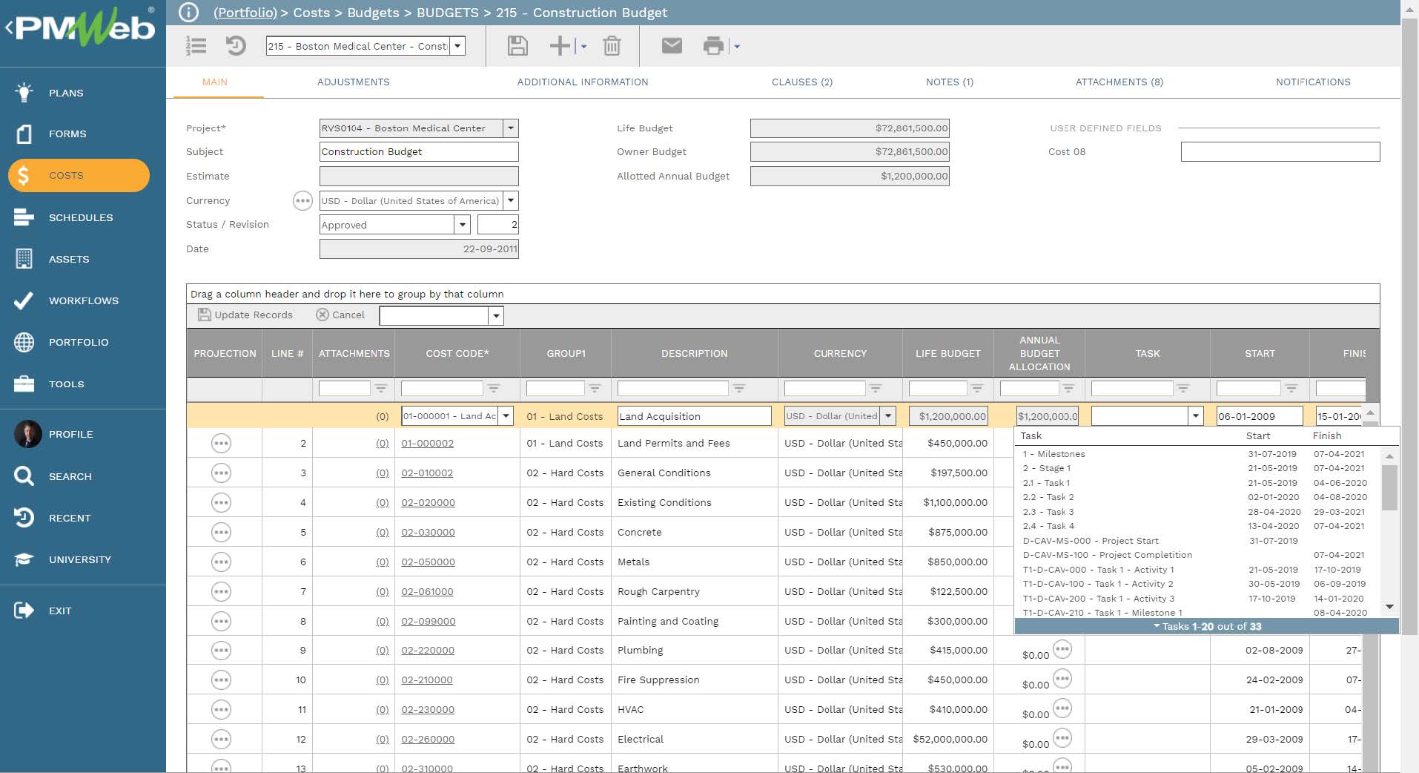Click the Subject field with Construction Budget
Screen dimensions: 1419x773
point(419,152)
